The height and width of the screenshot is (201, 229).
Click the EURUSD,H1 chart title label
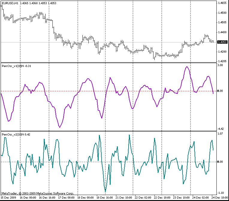tap(10, 3)
